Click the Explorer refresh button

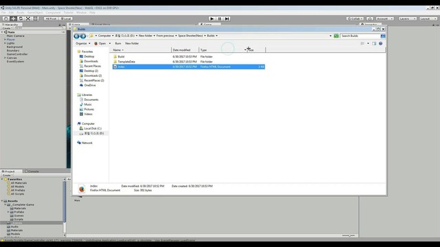pyautogui.click(x=336, y=36)
